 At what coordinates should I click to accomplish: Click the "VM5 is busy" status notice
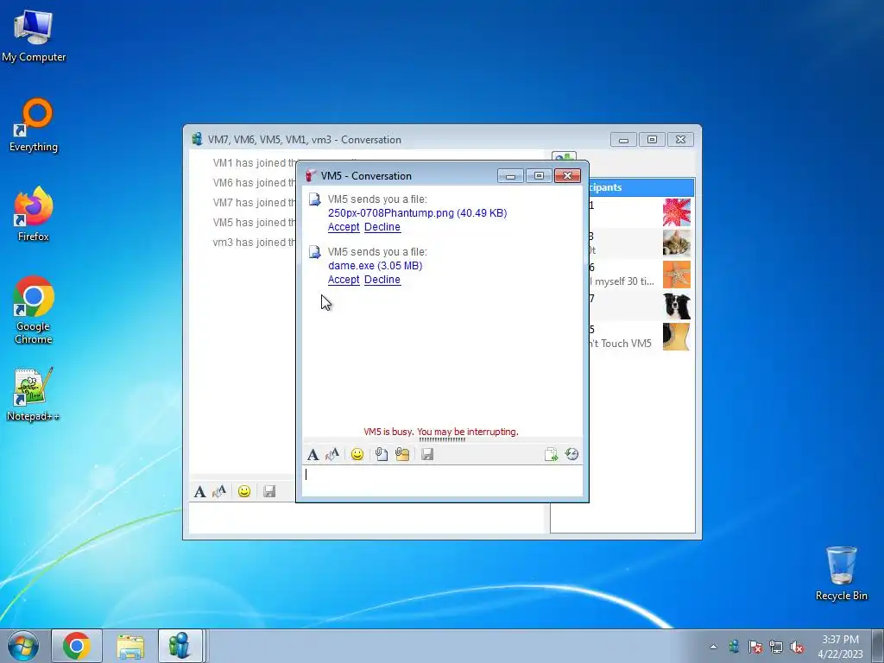pos(441,432)
